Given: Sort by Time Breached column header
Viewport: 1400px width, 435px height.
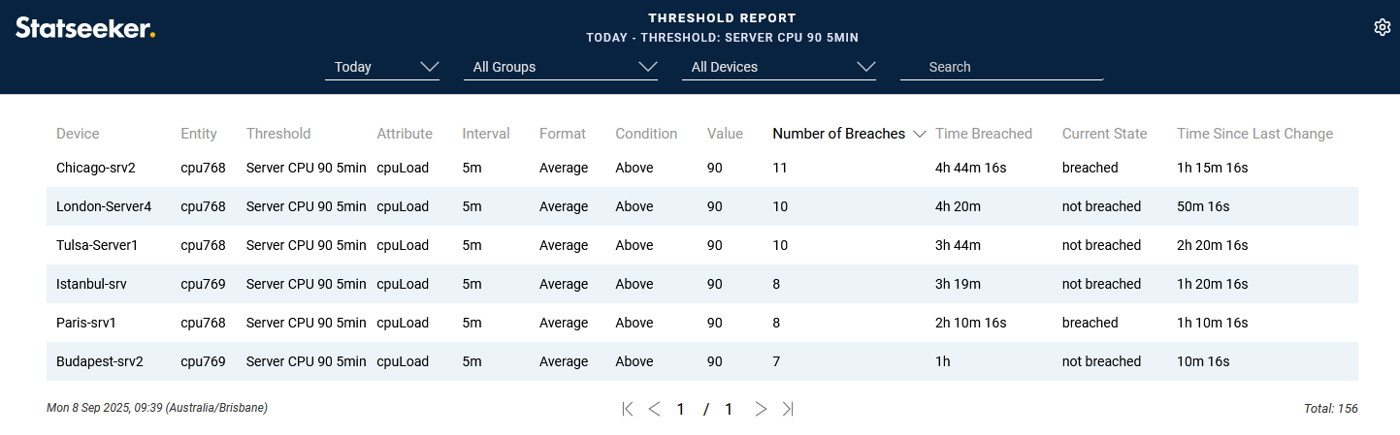Looking at the screenshot, I should (983, 134).
